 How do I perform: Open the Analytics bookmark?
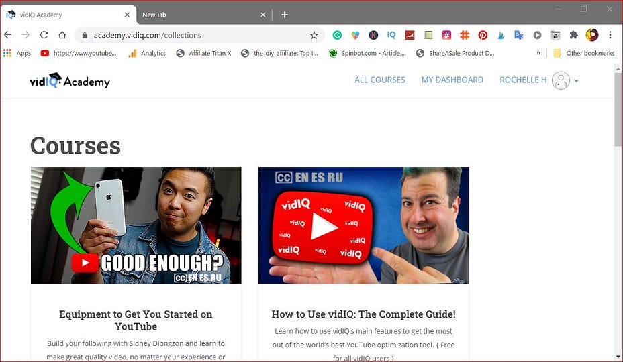click(148, 53)
